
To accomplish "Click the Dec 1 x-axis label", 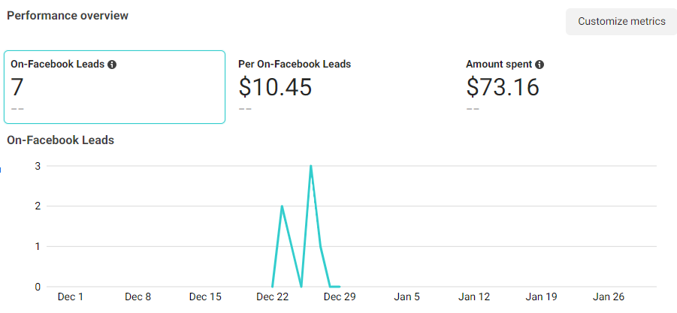I will 71,296.
